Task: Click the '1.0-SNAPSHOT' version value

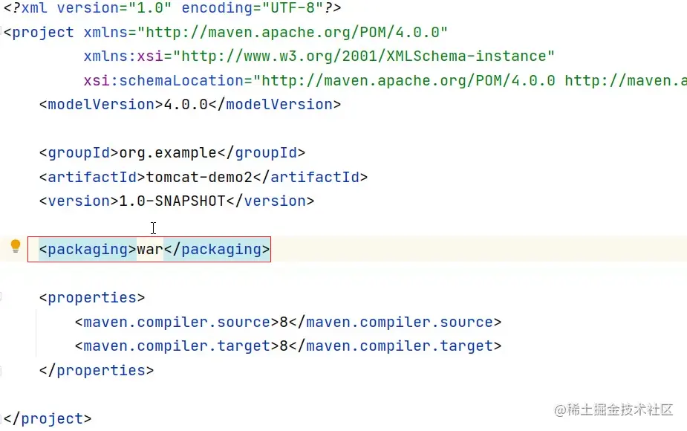Action: pyautogui.click(x=172, y=201)
